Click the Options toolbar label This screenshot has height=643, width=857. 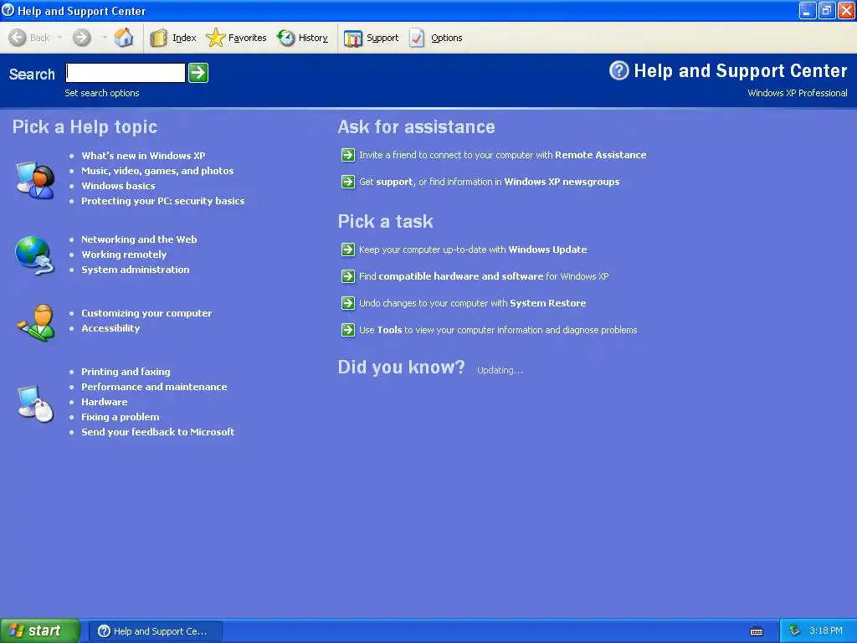coord(447,38)
